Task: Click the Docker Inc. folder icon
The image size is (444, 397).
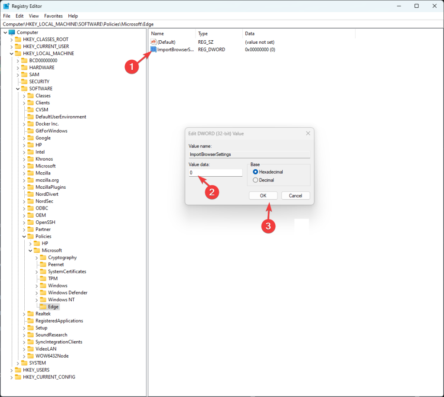Action: pyautogui.click(x=31, y=124)
